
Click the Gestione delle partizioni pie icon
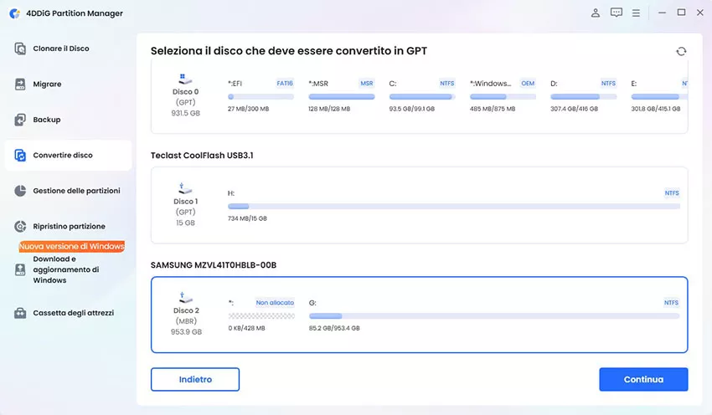pyautogui.click(x=21, y=191)
